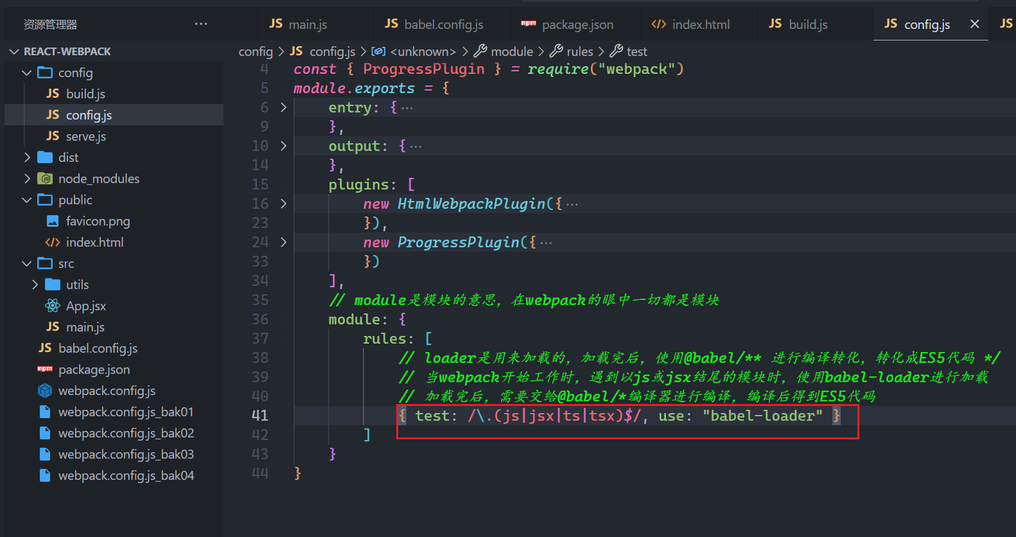The height and width of the screenshot is (537, 1016).
Task: Unfold the ProgressPlugin block on line 24
Action: click(x=283, y=242)
